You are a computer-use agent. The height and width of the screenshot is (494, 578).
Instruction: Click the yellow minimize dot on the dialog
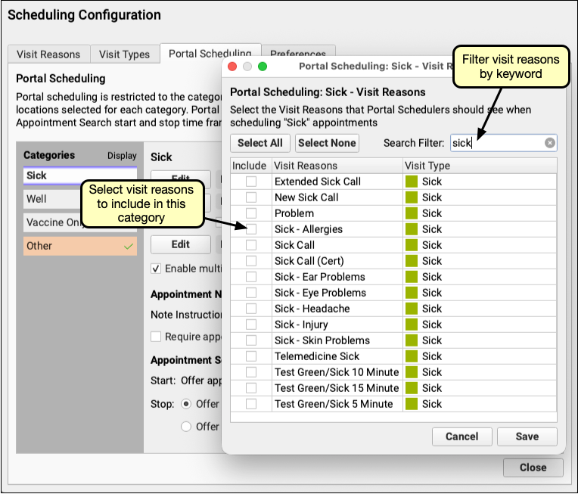click(247, 67)
